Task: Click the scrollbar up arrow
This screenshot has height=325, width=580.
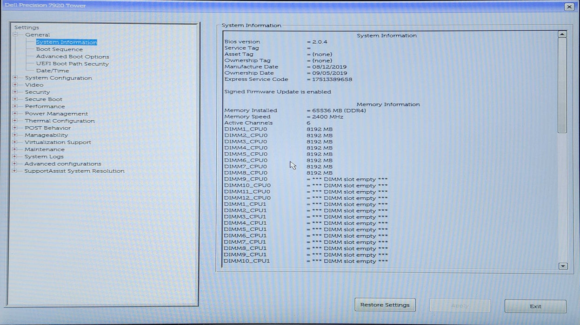Action: (x=562, y=33)
